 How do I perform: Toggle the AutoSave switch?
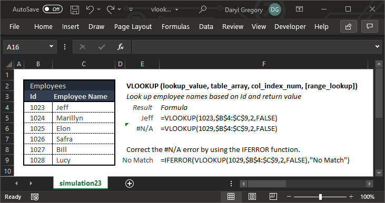(53, 9)
